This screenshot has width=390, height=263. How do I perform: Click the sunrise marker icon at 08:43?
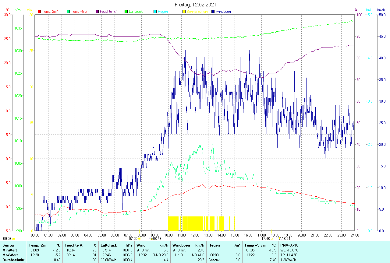pyautogui.click(x=151, y=239)
